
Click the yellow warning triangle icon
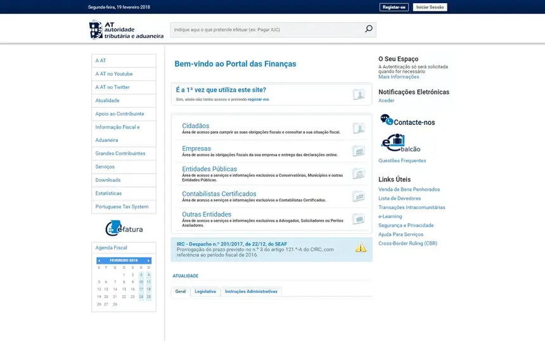(361, 248)
